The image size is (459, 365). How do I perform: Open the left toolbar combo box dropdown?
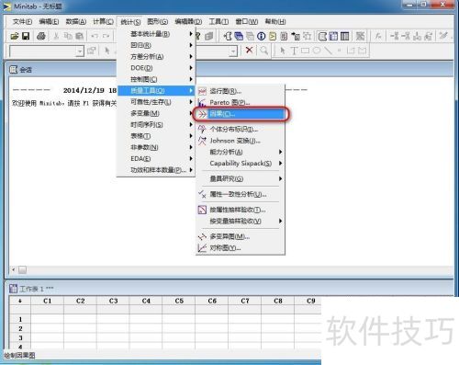click(x=80, y=51)
